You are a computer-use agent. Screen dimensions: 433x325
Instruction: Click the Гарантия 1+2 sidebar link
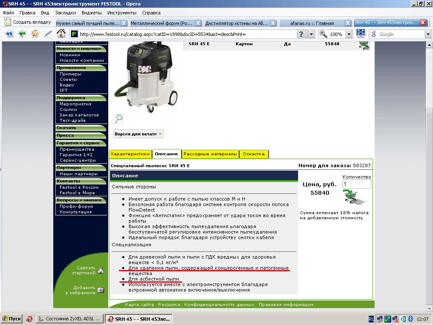(76, 155)
